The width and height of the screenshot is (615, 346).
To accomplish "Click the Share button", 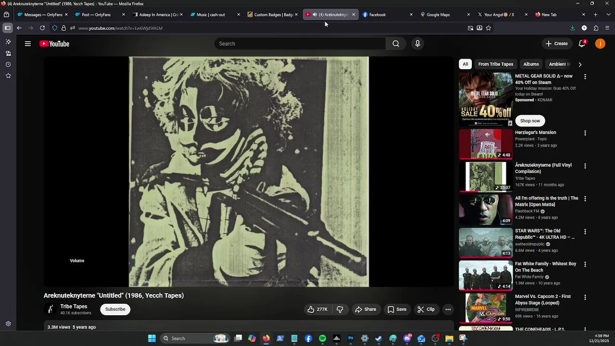I will 365,309.
